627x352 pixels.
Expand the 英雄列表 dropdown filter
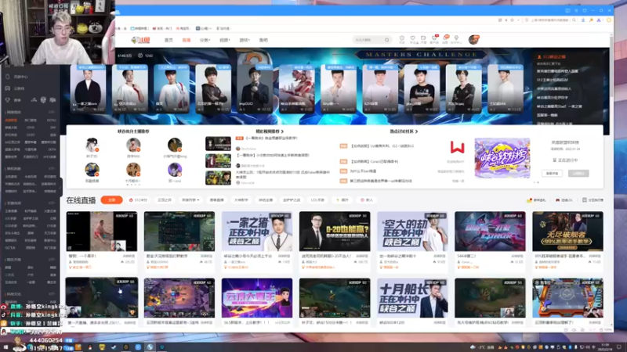point(190,200)
